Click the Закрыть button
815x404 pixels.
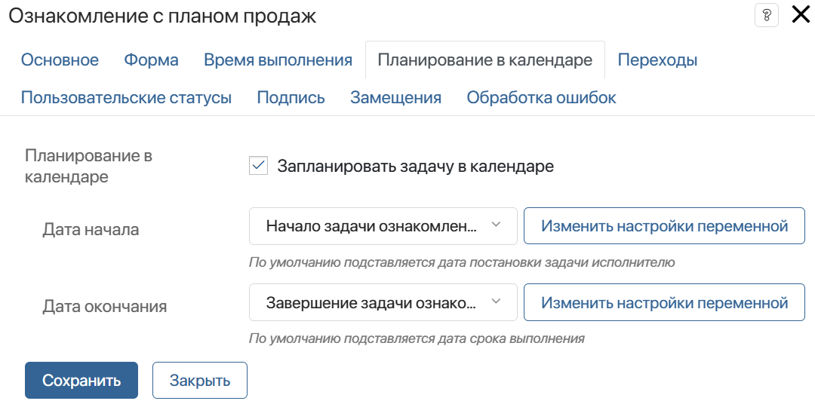200,380
